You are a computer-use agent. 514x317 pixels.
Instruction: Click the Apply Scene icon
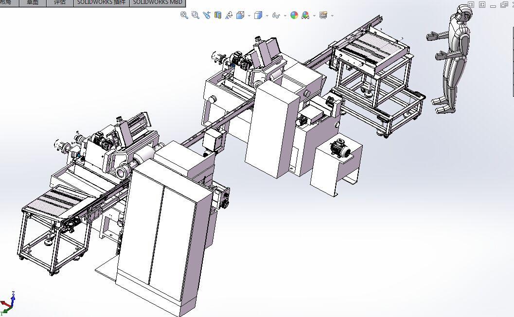[x=305, y=15]
